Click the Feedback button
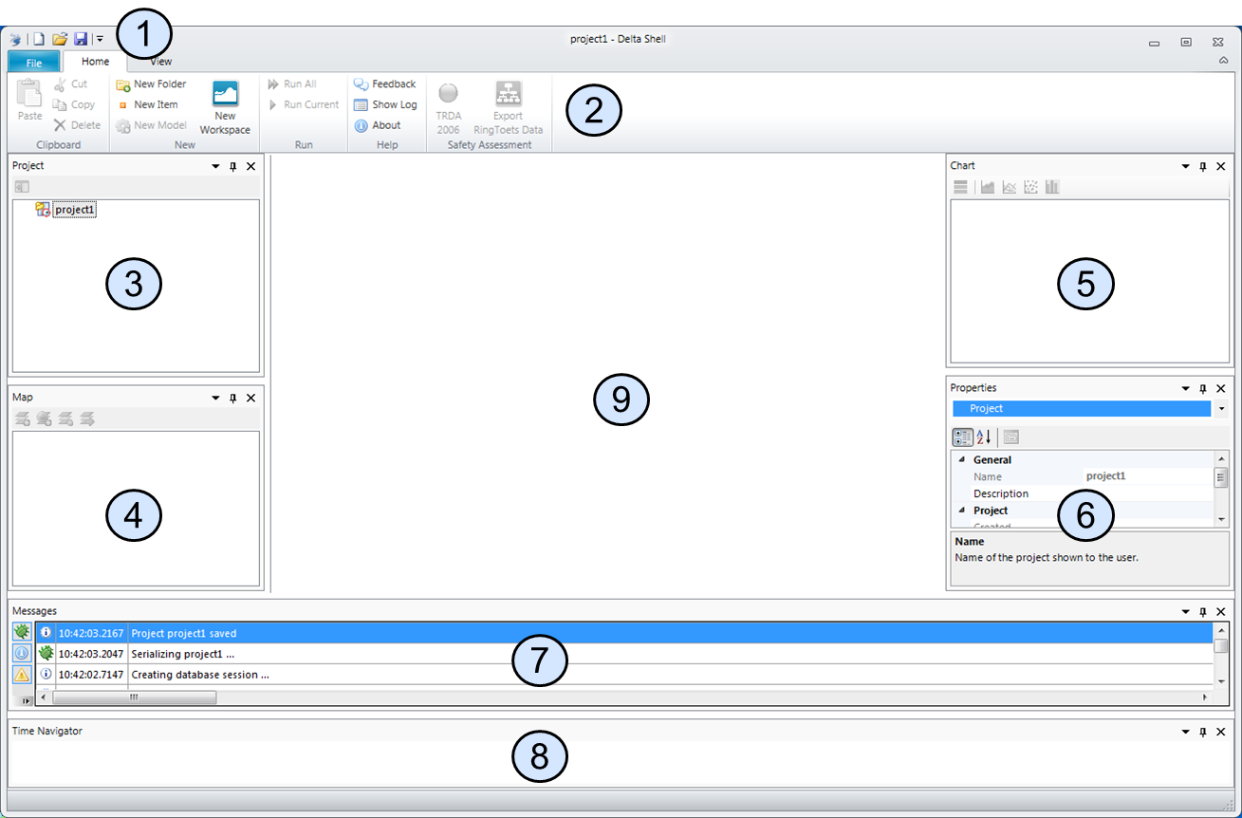The height and width of the screenshot is (818, 1242). point(385,84)
